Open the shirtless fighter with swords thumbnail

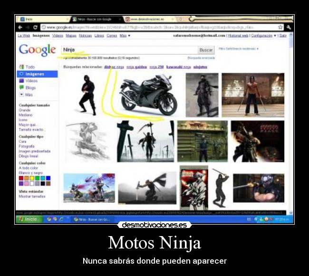pos(253,95)
